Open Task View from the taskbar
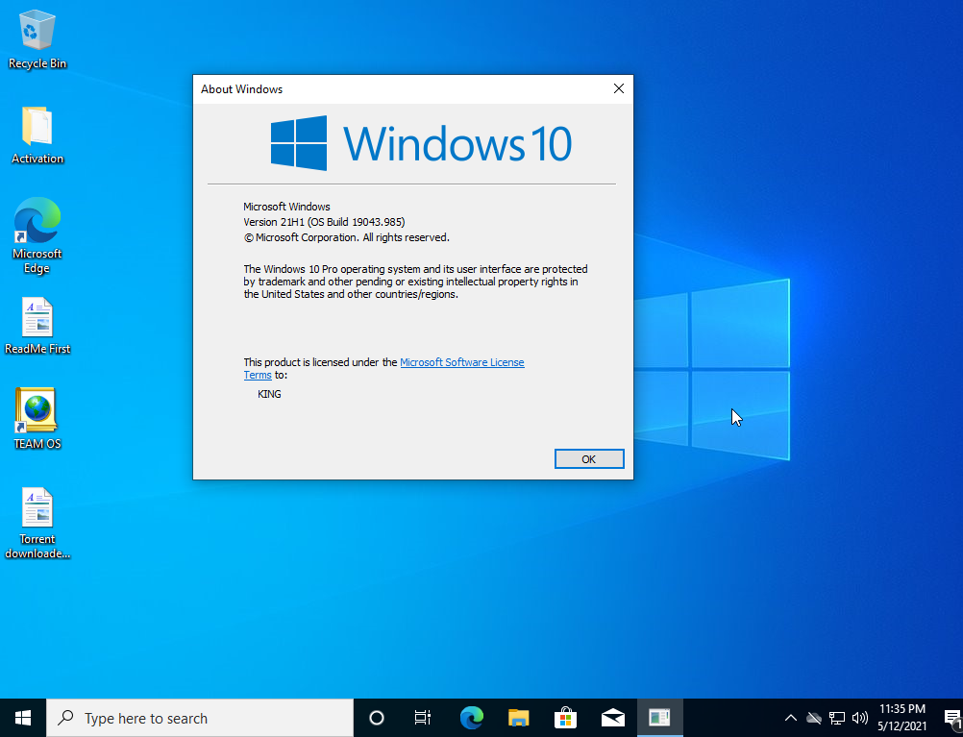The width and height of the screenshot is (963, 737). point(423,718)
